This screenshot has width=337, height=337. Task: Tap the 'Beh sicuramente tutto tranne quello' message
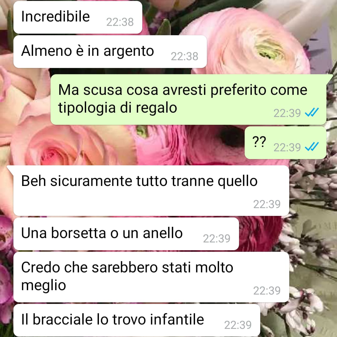(151, 191)
